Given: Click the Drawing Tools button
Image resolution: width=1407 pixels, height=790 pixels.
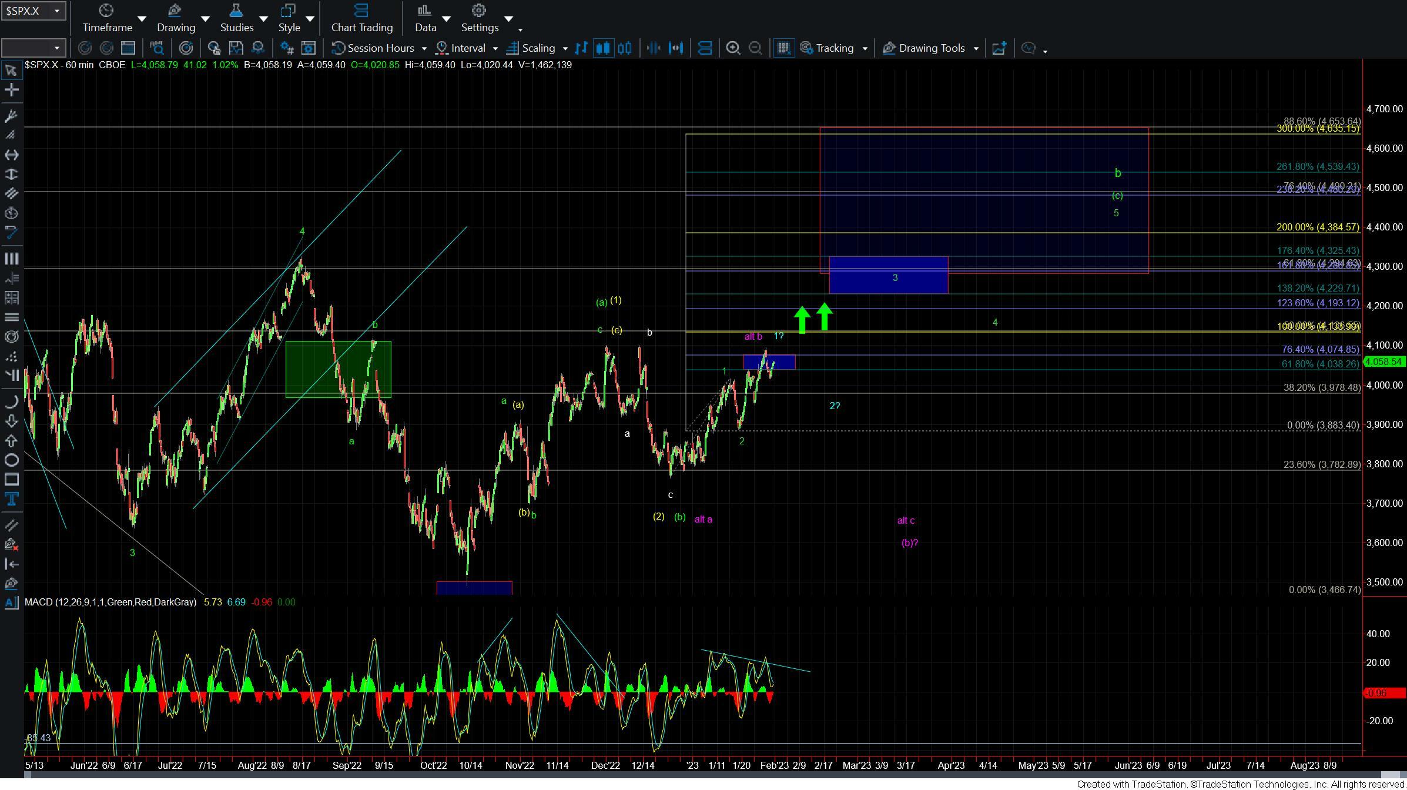Looking at the screenshot, I should [924, 48].
